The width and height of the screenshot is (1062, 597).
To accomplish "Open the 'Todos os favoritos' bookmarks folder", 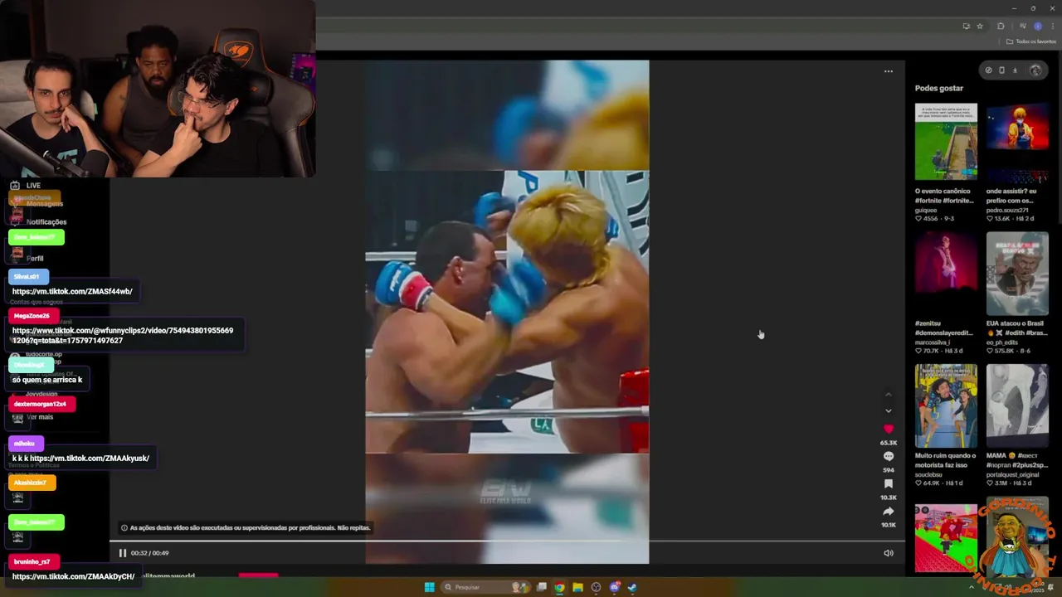I will (x=1031, y=41).
